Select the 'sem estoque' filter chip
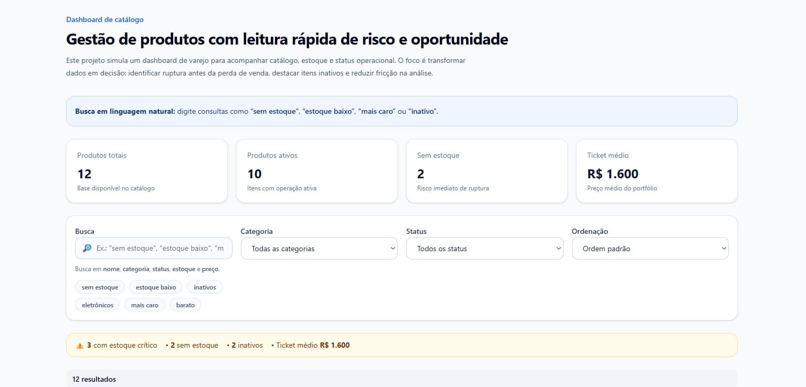The image size is (806, 387). 100,287
